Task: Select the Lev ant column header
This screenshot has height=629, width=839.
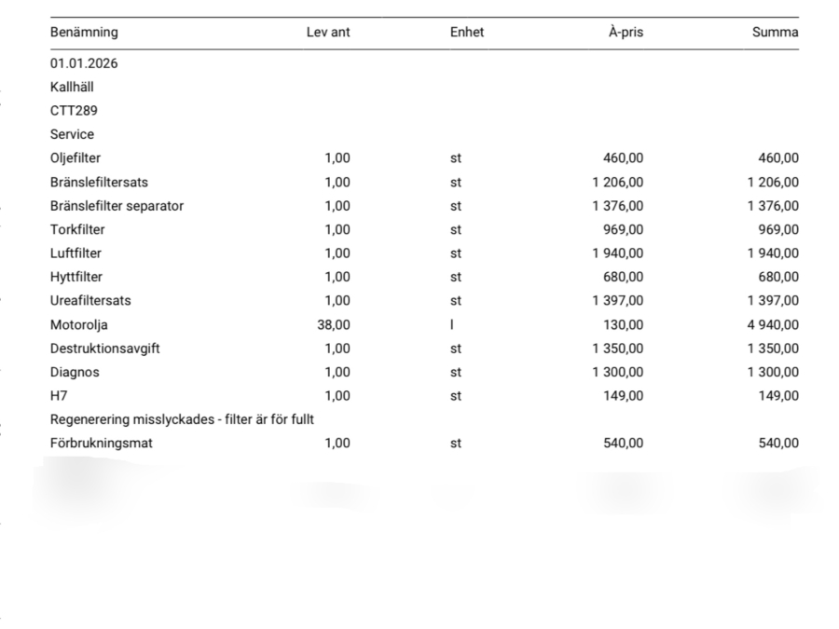Action: [328, 33]
